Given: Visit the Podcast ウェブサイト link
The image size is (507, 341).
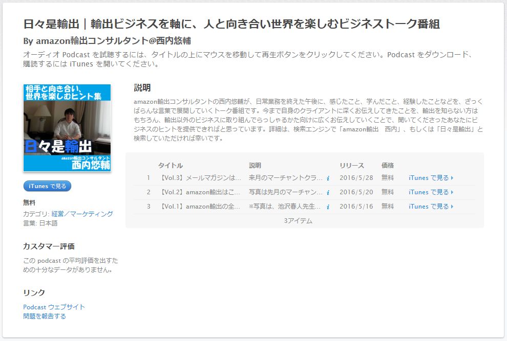Looking at the screenshot, I should click(x=54, y=307).
